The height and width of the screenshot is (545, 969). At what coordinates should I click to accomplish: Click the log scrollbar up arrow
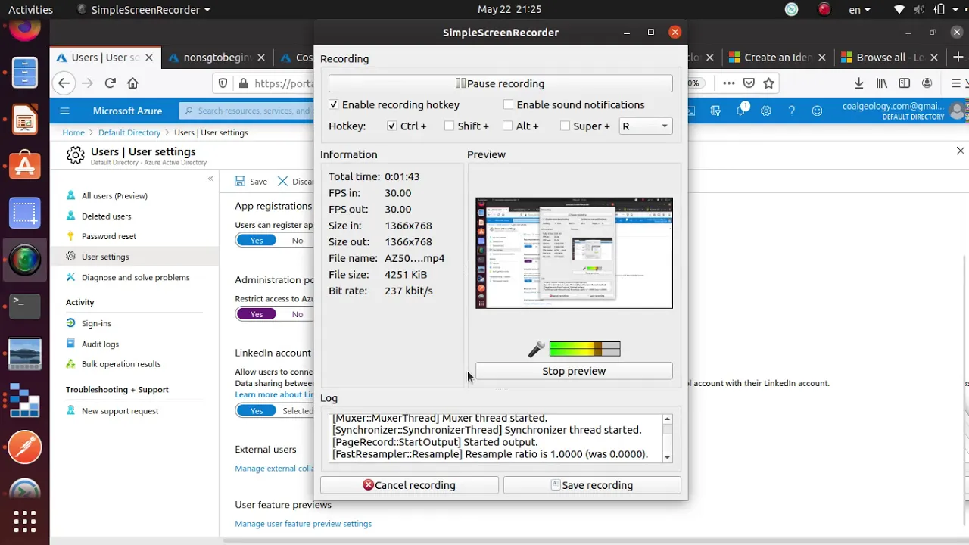click(x=667, y=419)
